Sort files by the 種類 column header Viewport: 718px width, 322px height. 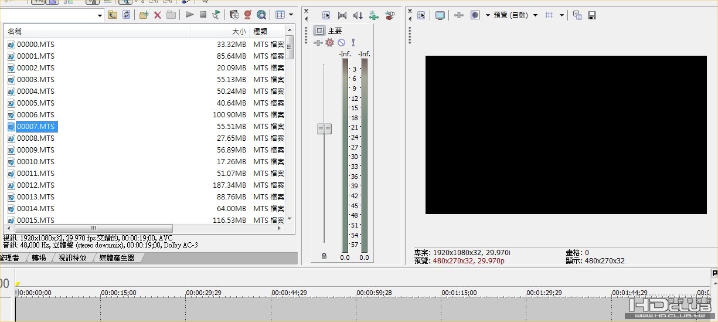click(267, 31)
